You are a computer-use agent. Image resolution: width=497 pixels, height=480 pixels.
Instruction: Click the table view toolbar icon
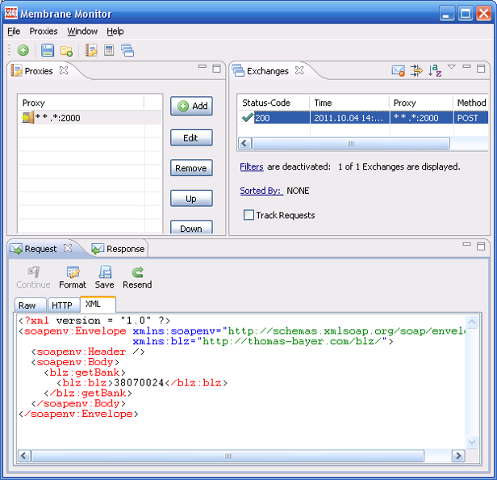pos(109,50)
